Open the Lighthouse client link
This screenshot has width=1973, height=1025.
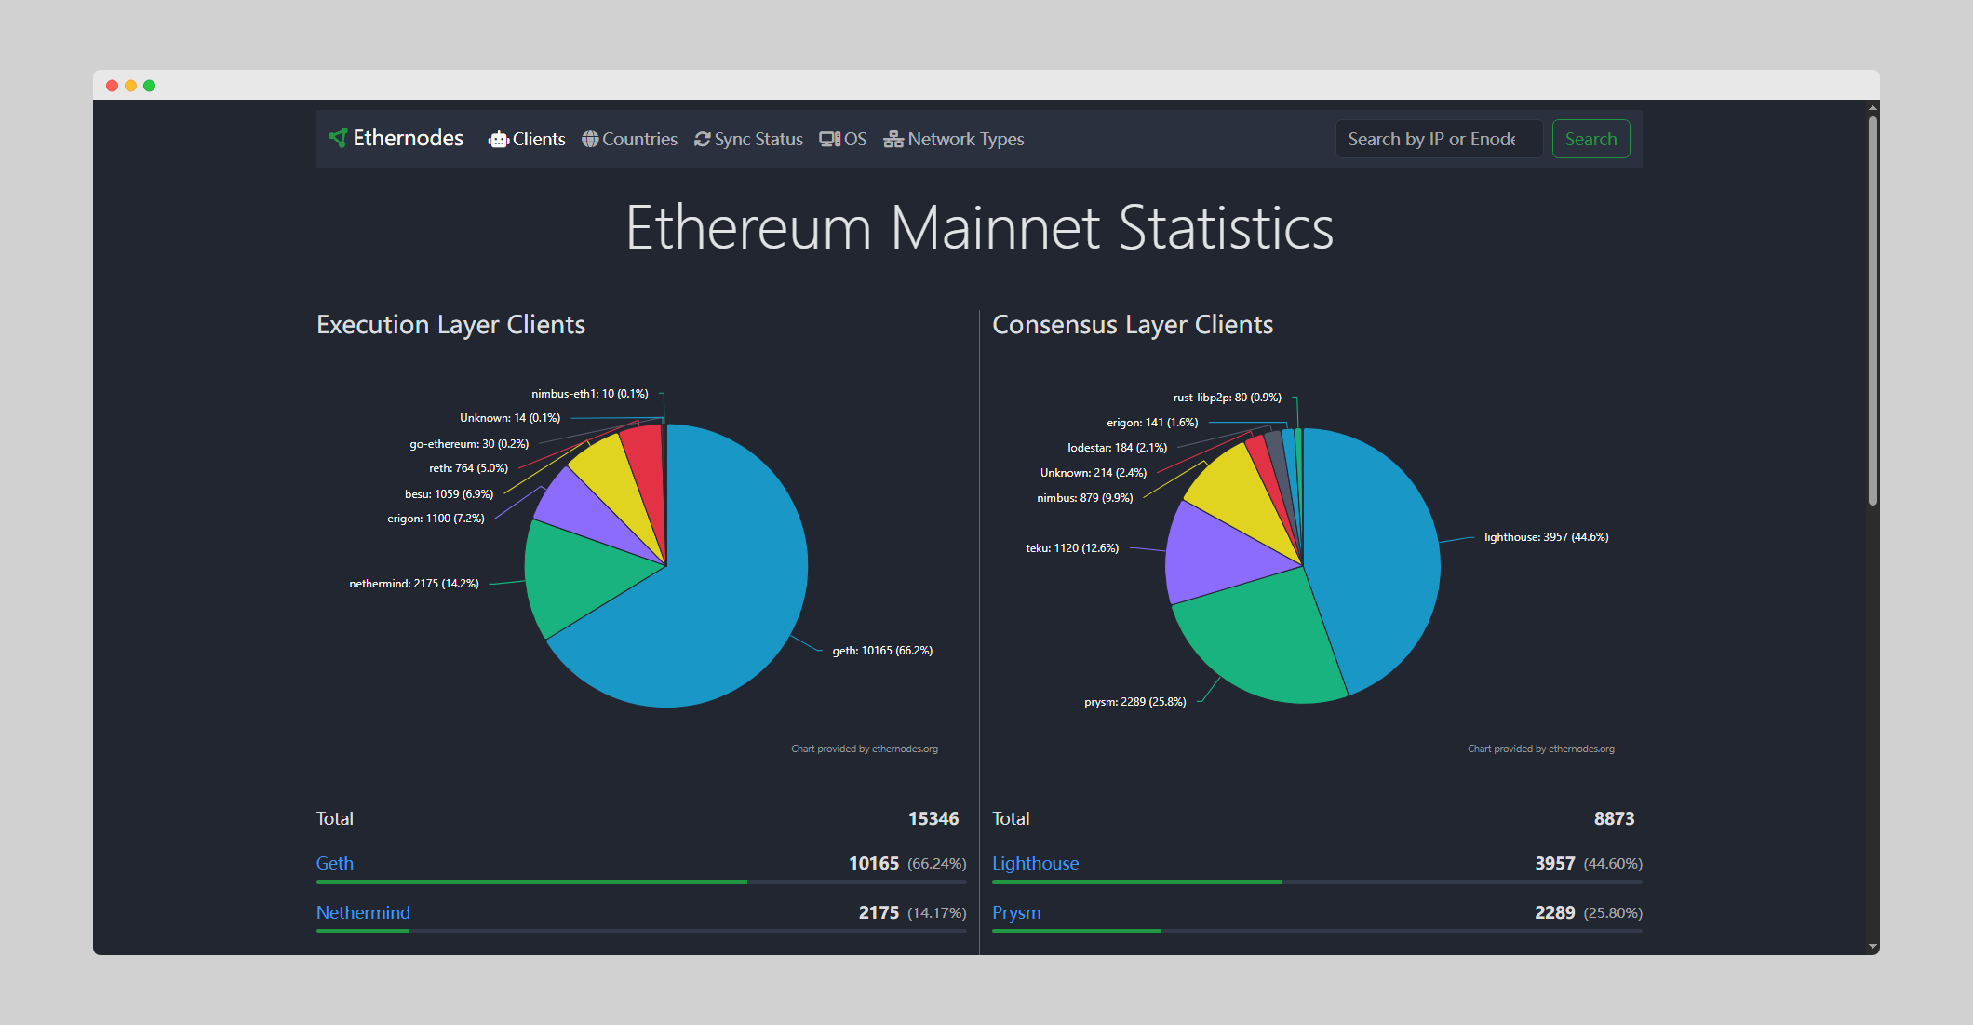tap(1035, 863)
